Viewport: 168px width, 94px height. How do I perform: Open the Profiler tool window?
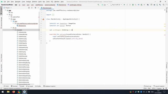[x=38, y=86]
